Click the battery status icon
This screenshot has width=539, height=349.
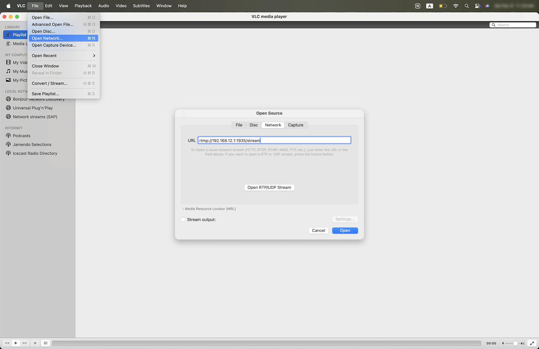pos(443,6)
